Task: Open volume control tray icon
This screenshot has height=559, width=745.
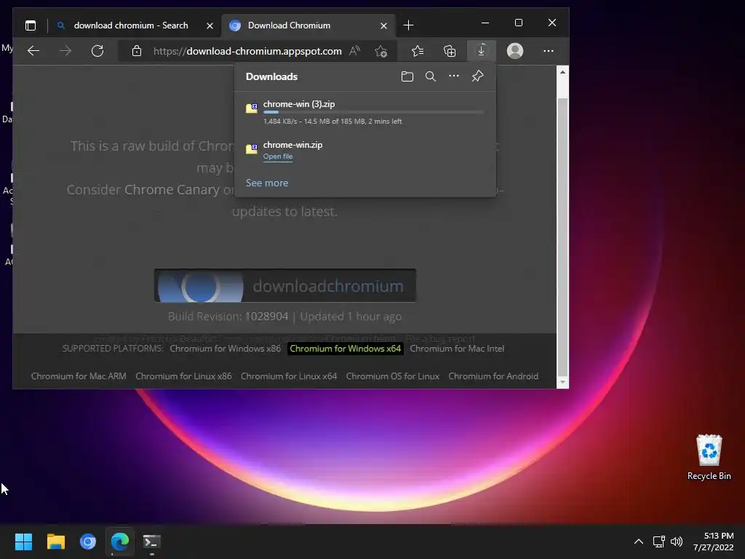Action: pos(676,542)
